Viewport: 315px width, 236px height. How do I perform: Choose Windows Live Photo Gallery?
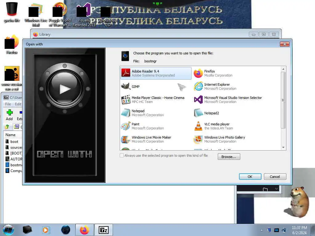pos(228,140)
